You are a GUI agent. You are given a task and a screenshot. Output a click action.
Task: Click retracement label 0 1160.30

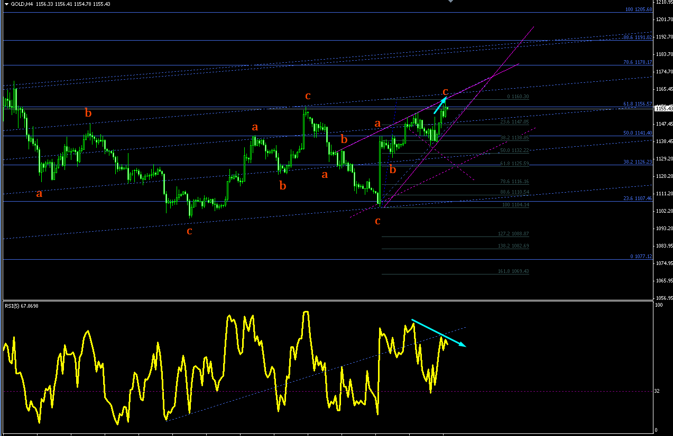click(518, 97)
